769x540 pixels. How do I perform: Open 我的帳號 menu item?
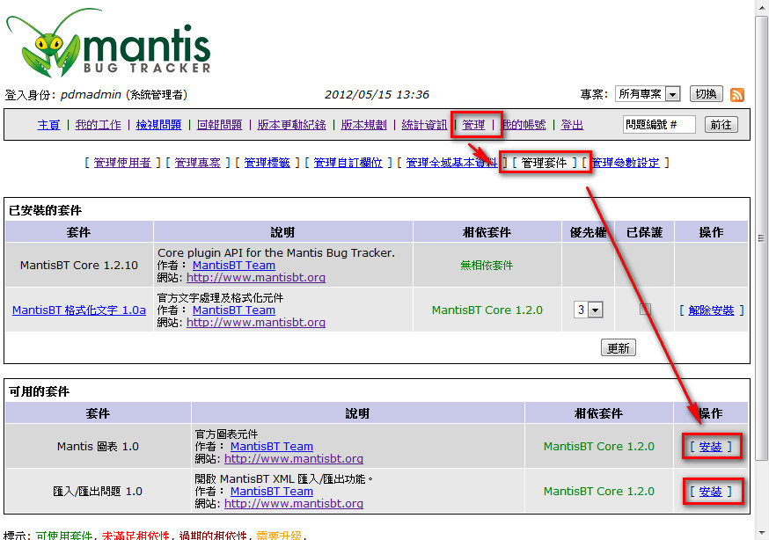pyautogui.click(x=524, y=125)
